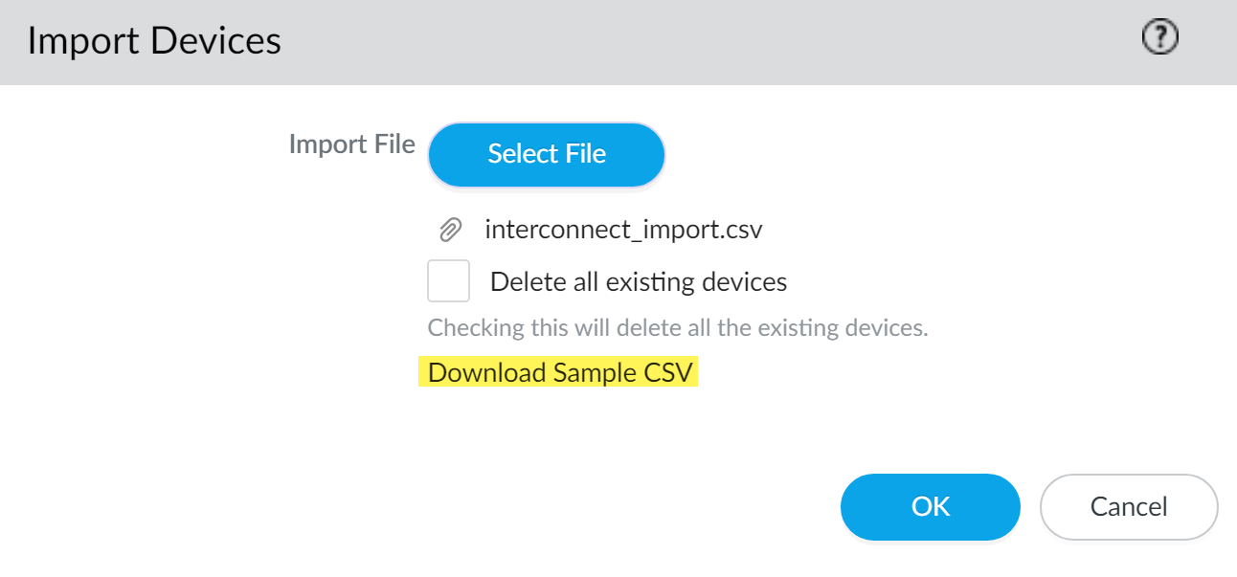Image resolution: width=1237 pixels, height=577 pixels.
Task: Select the interconnect_import.csv file name
Action: (623, 230)
